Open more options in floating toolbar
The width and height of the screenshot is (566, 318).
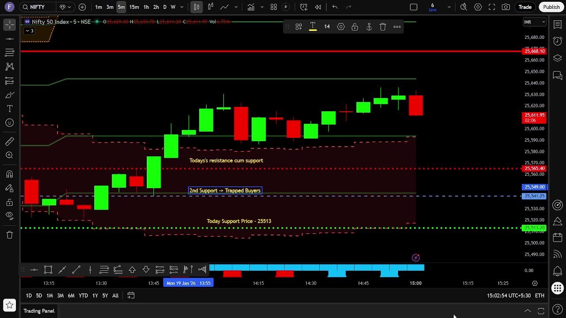tap(397, 26)
